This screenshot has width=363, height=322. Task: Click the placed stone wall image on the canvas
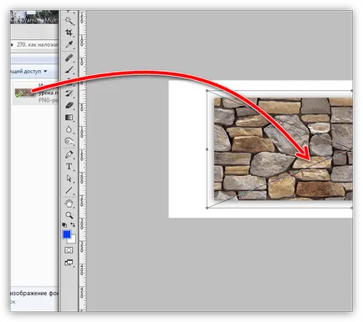[283, 148]
